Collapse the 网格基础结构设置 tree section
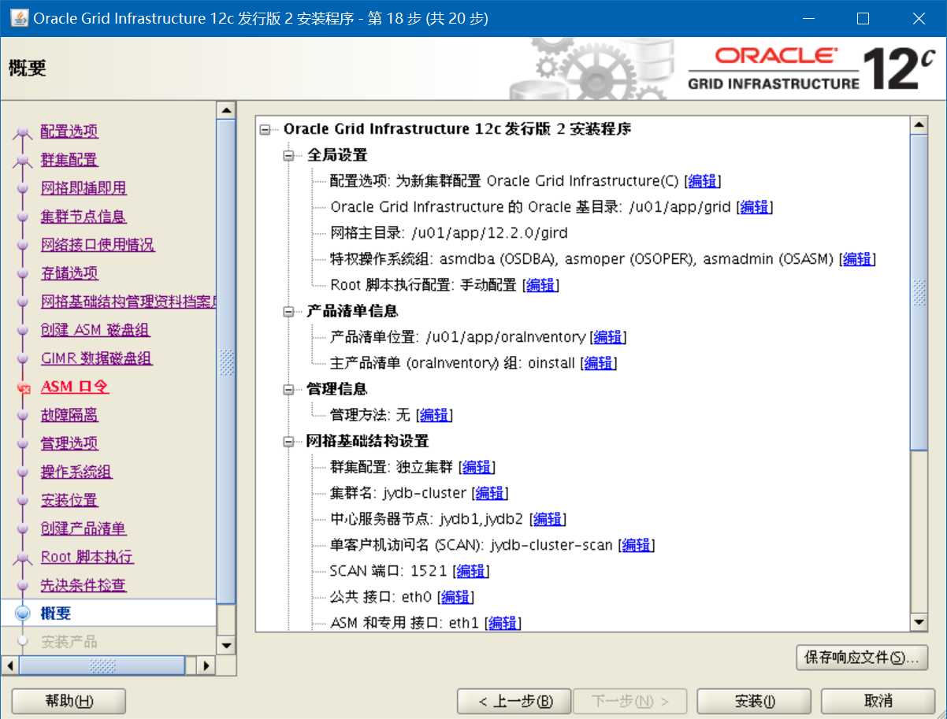The image size is (947, 719). [289, 441]
